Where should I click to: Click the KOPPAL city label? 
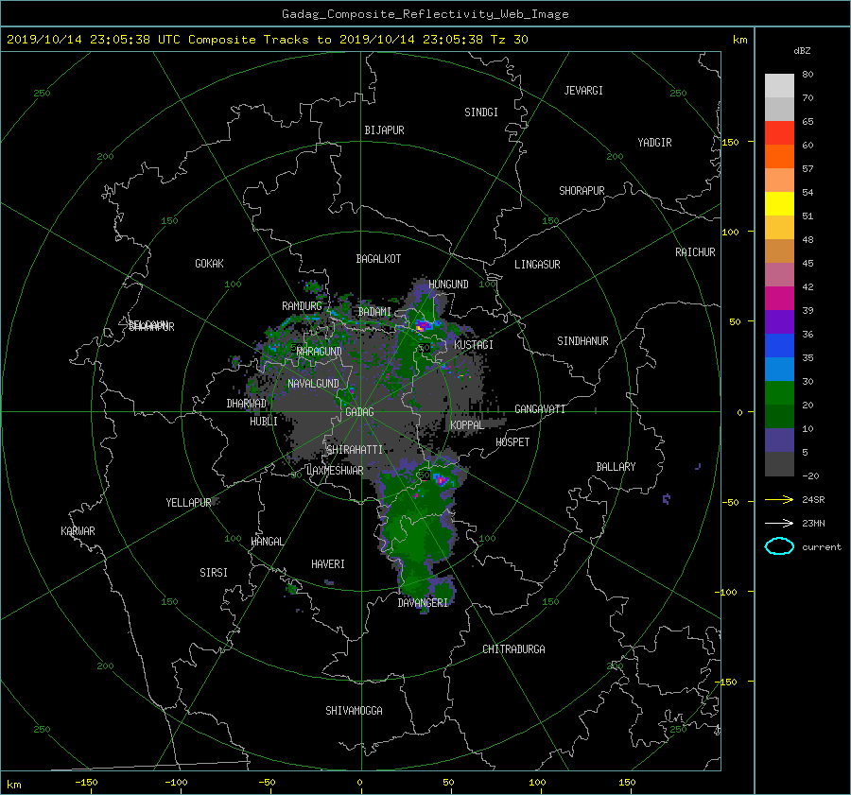(467, 425)
